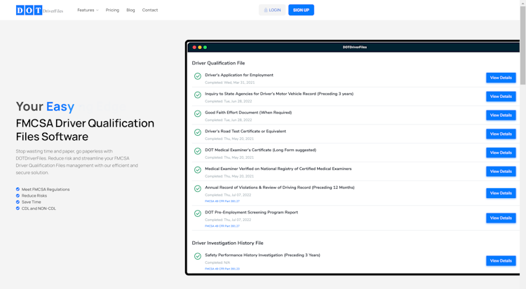Click 'Completed: N/A' text
The height and width of the screenshot is (289, 526).
[x=217, y=262]
